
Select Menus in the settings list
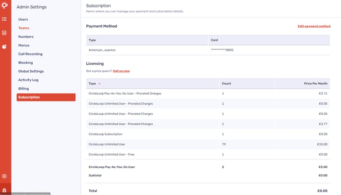[24, 46]
